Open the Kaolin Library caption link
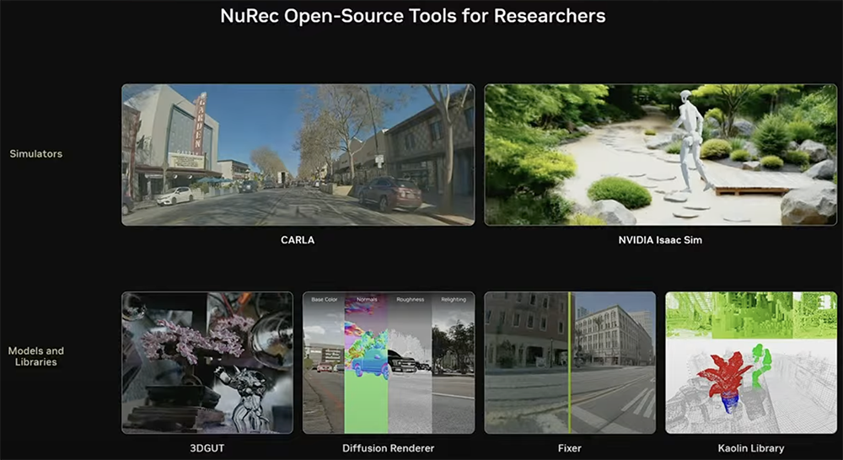Viewport: 843px width, 460px height. pos(750,448)
